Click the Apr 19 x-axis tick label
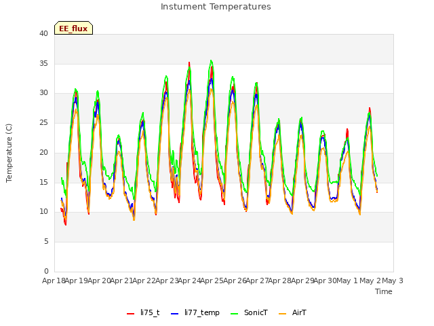This screenshot has height=326, width=434. coord(77,280)
